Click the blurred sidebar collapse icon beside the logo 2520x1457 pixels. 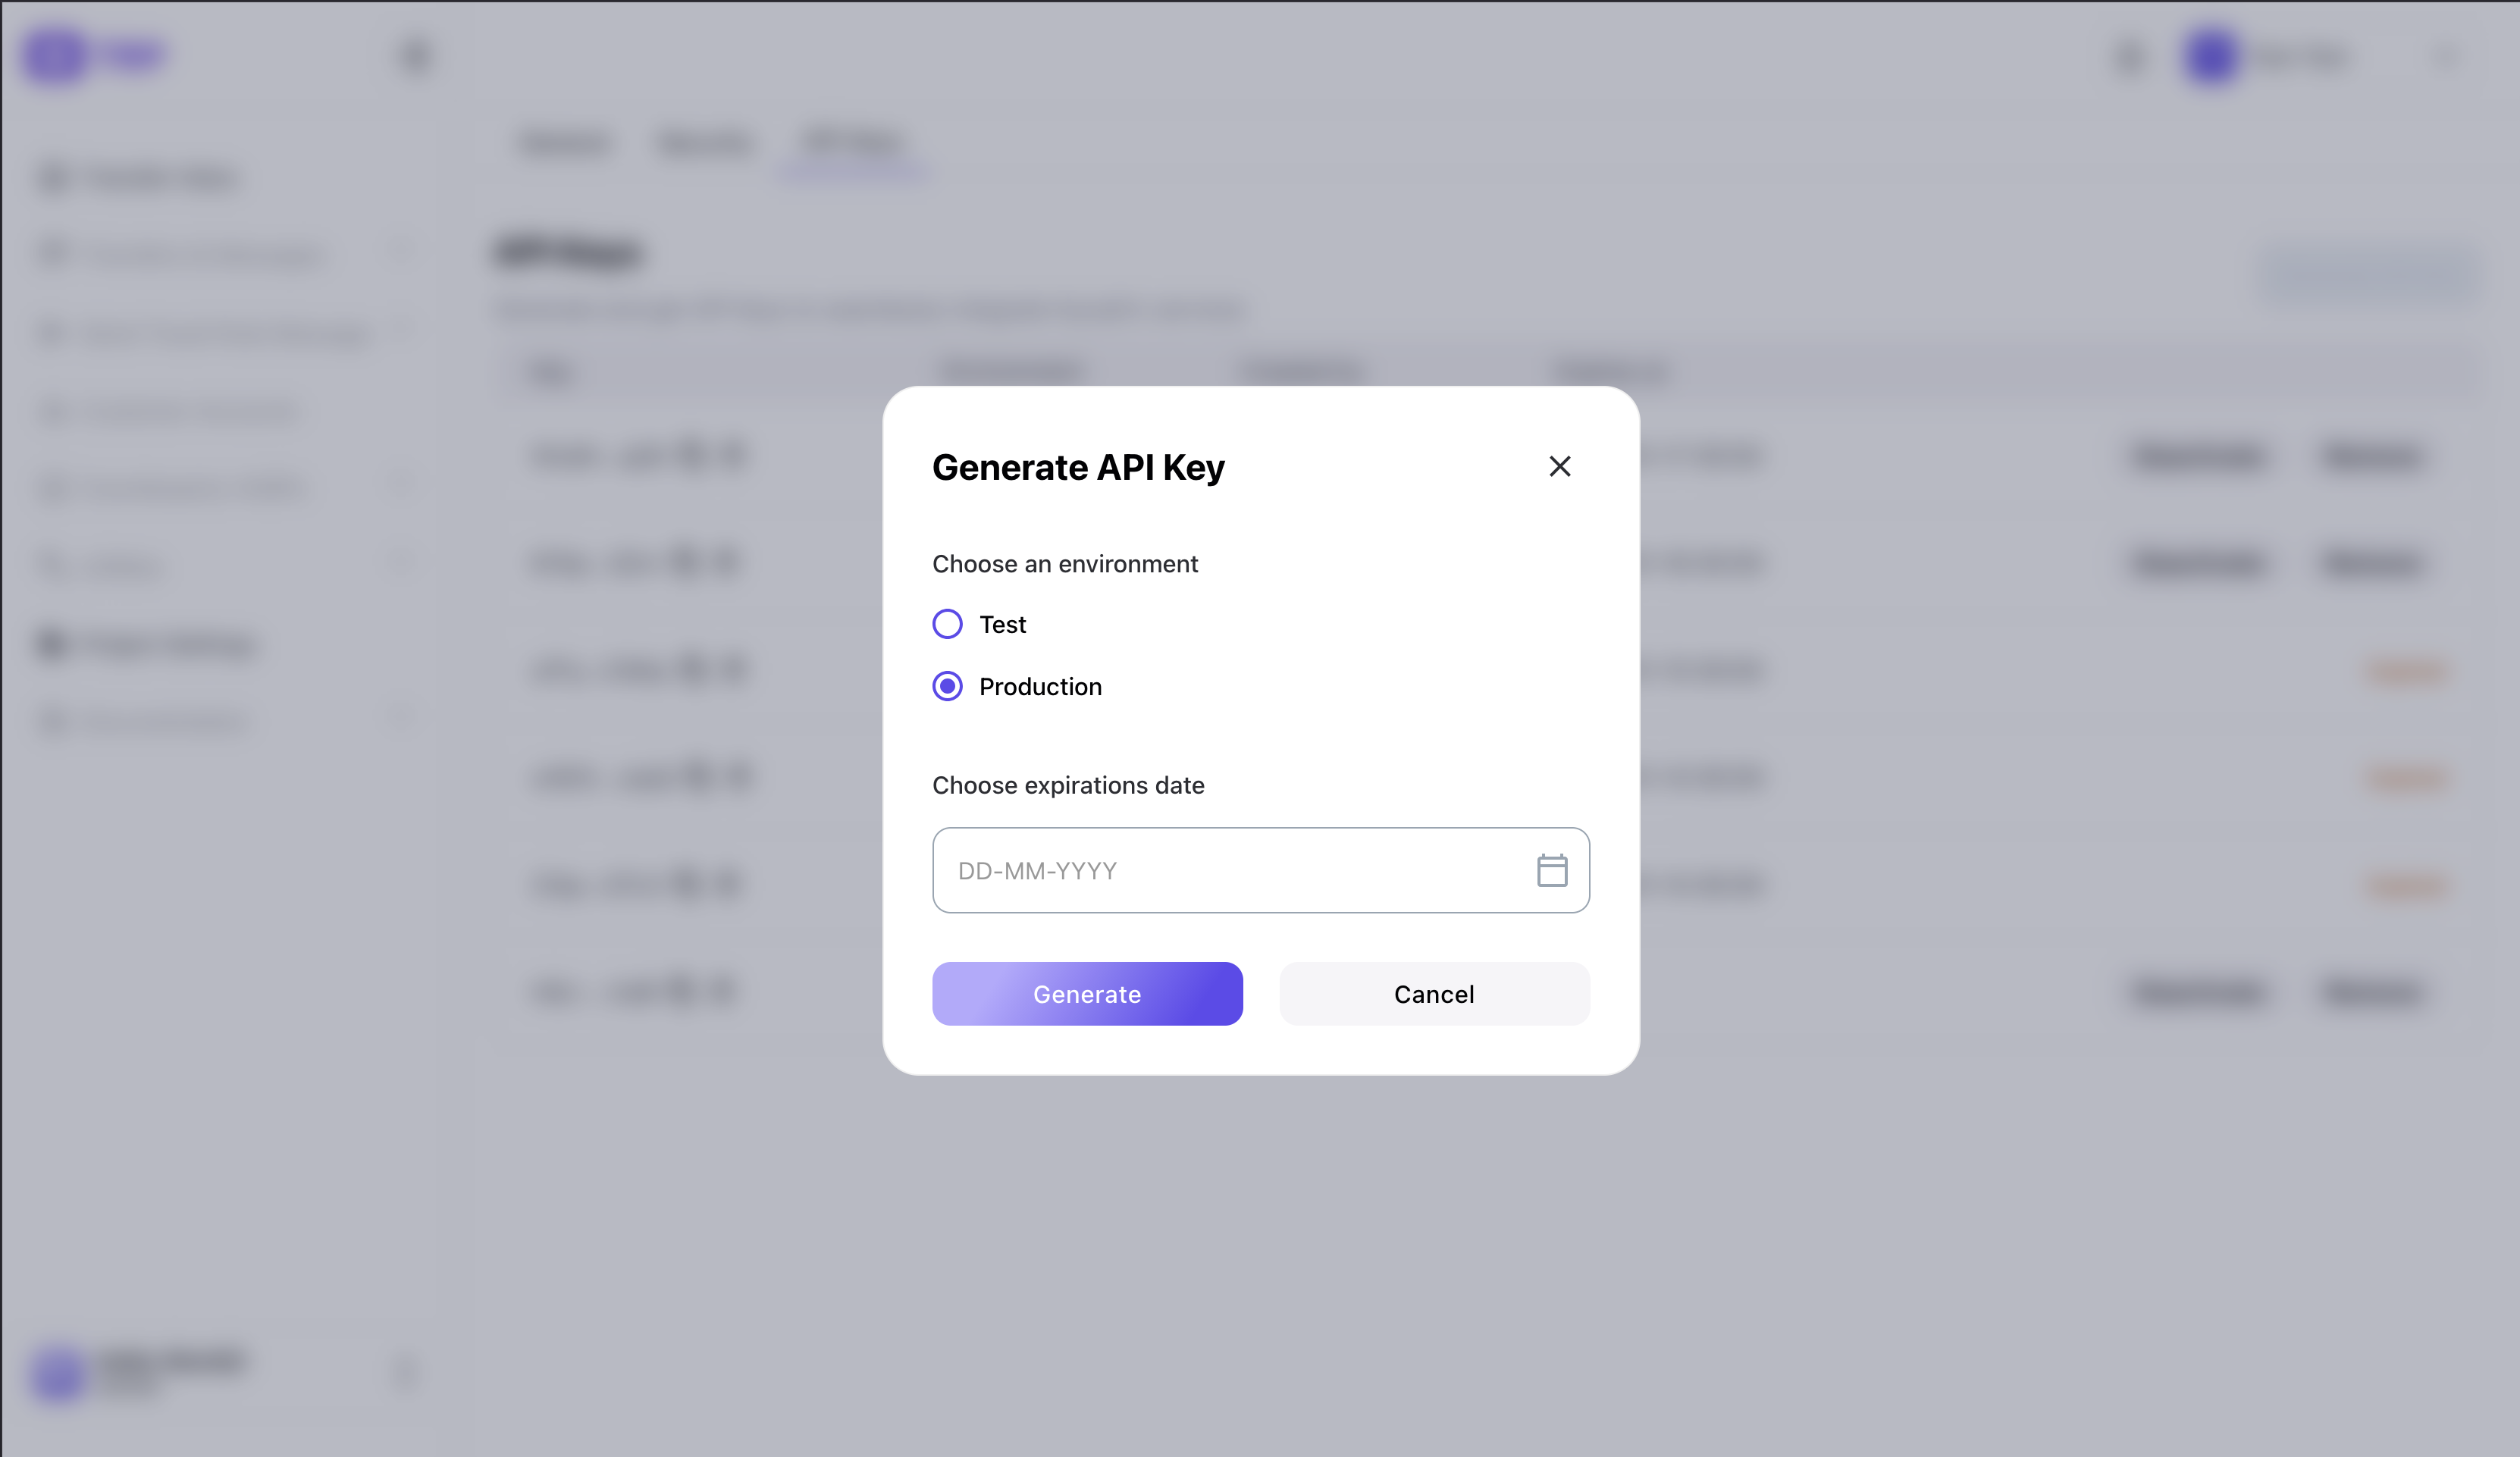click(415, 56)
